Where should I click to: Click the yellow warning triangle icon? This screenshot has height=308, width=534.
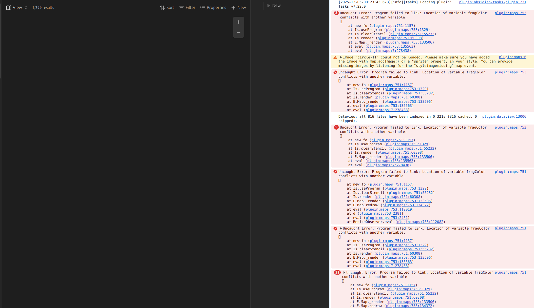335,57
